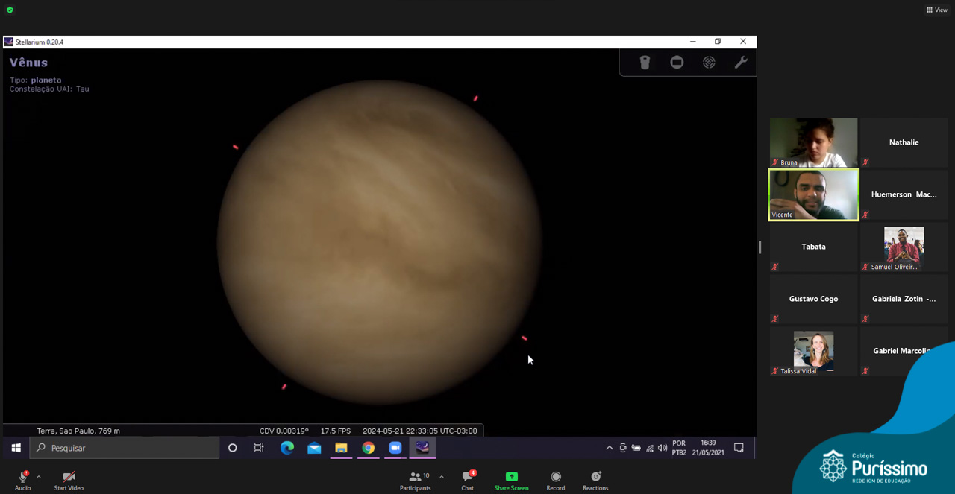Select Vicente's video thumbnail

[813, 194]
